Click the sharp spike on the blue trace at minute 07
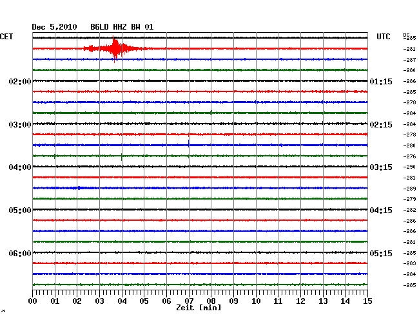This screenshot has height=318, width=419. (x=188, y=142)
